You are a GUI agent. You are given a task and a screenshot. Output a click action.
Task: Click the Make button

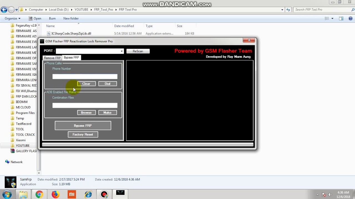tap(107, 112)
